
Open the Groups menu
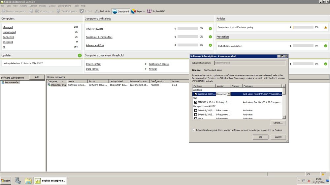click(33, 6)
